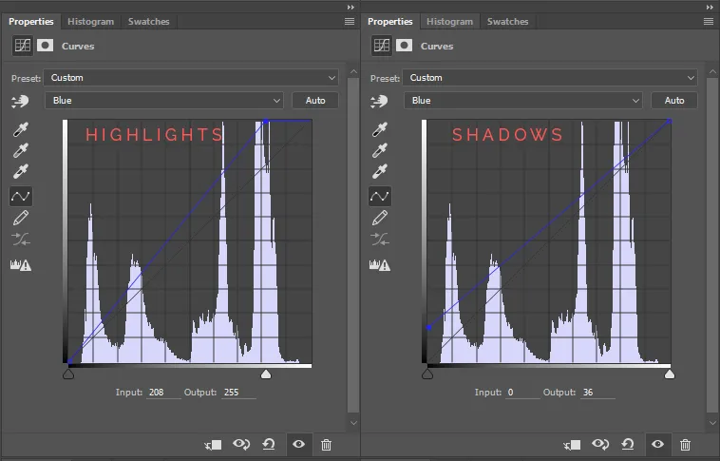Switch to Histogram tab in left panel
The width and height of the screenshot is (720, 461).
coord(90,22)
